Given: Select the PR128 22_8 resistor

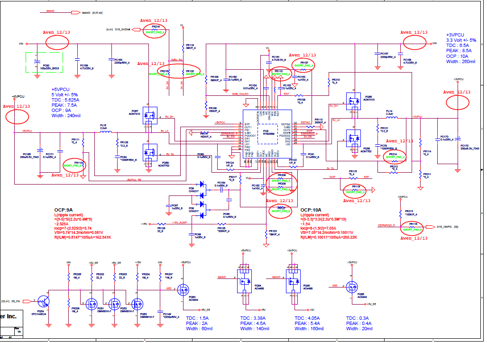Looking at the screenshot, I should (161, 224).
